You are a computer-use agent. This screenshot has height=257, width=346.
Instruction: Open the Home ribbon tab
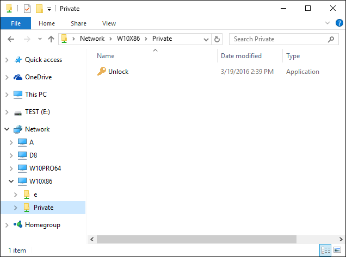pos(47,23)
